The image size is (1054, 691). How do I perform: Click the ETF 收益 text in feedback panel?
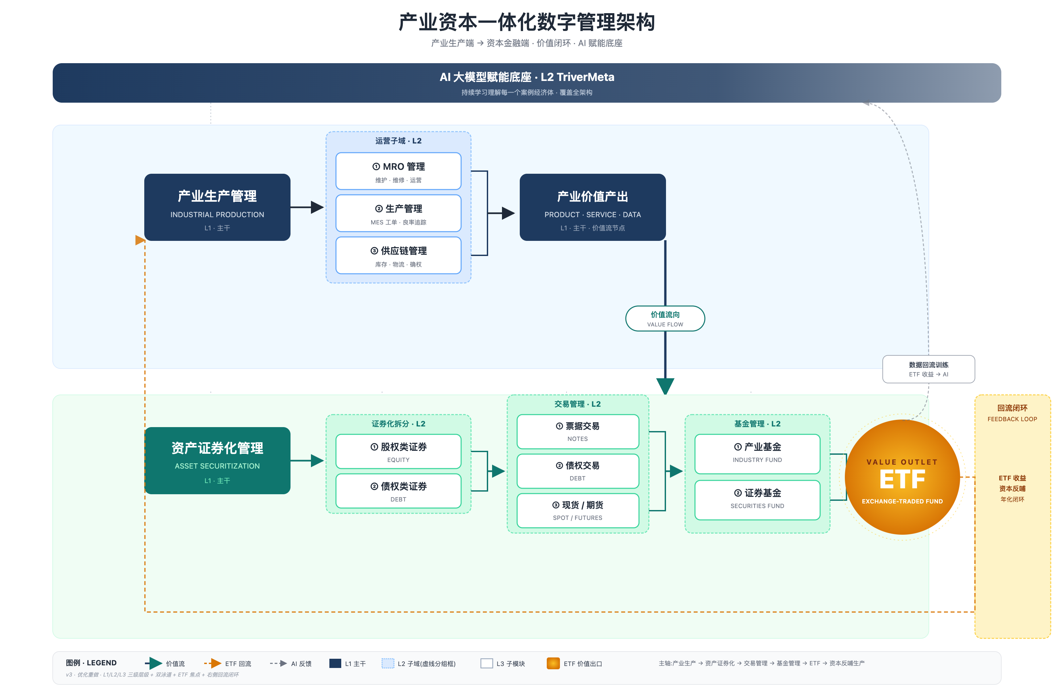[x=1012, y=478]
